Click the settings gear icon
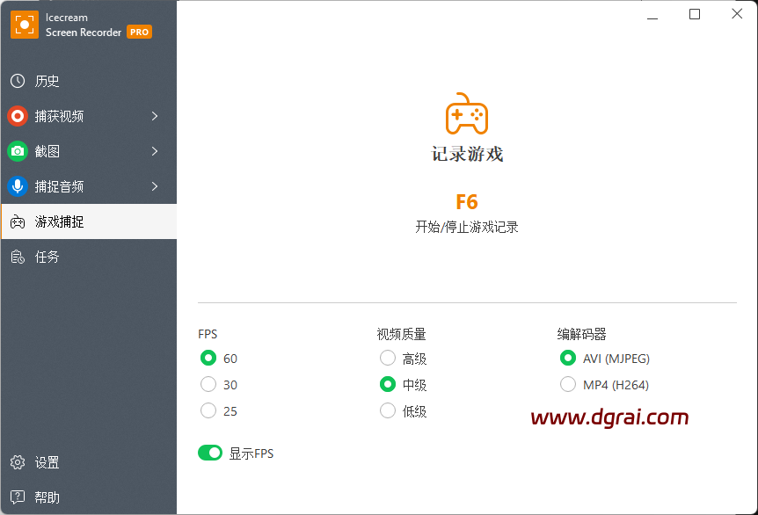Screen dimensions: 758x515 pos(18,462)
